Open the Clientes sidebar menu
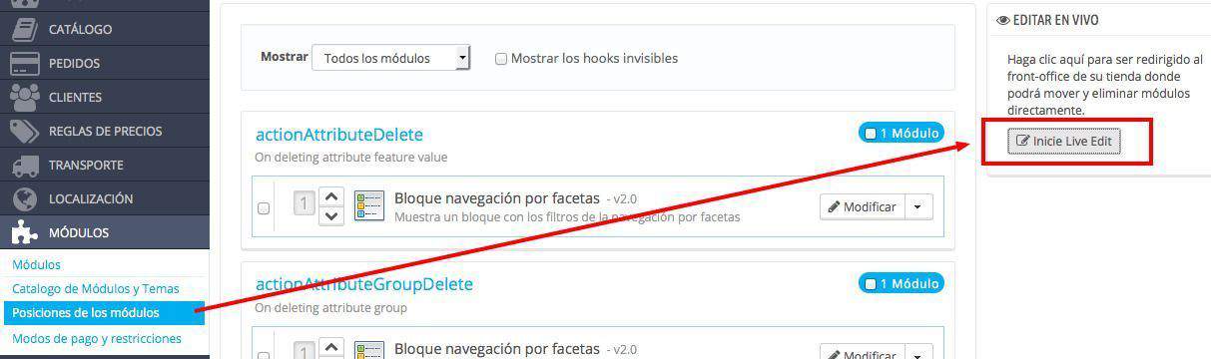This screenshot has width=1211, height=359. tap(104, 97)
